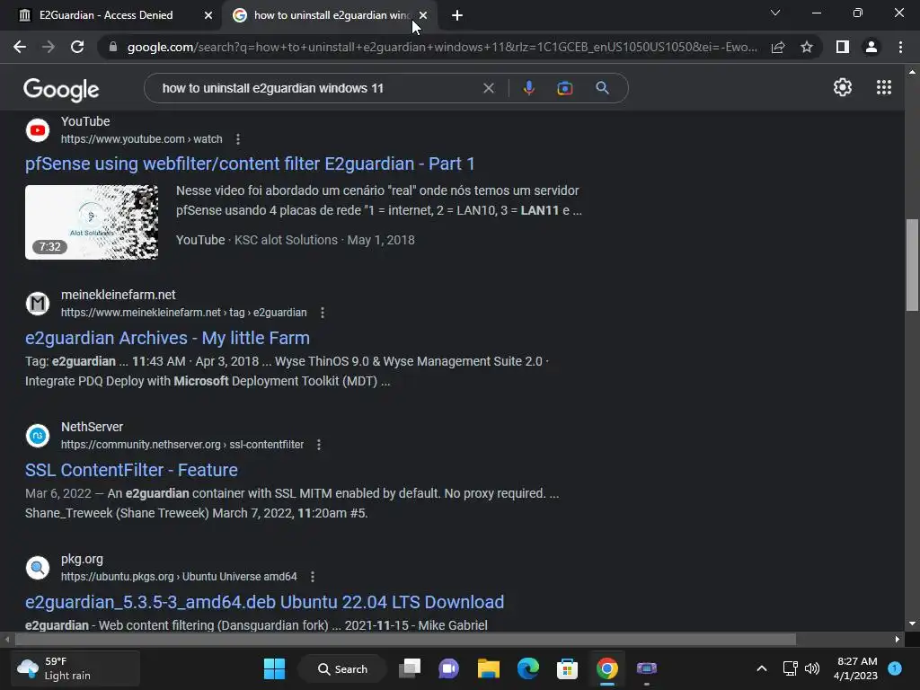Open Microsoft Store from the taskbar

coord(568,668)
